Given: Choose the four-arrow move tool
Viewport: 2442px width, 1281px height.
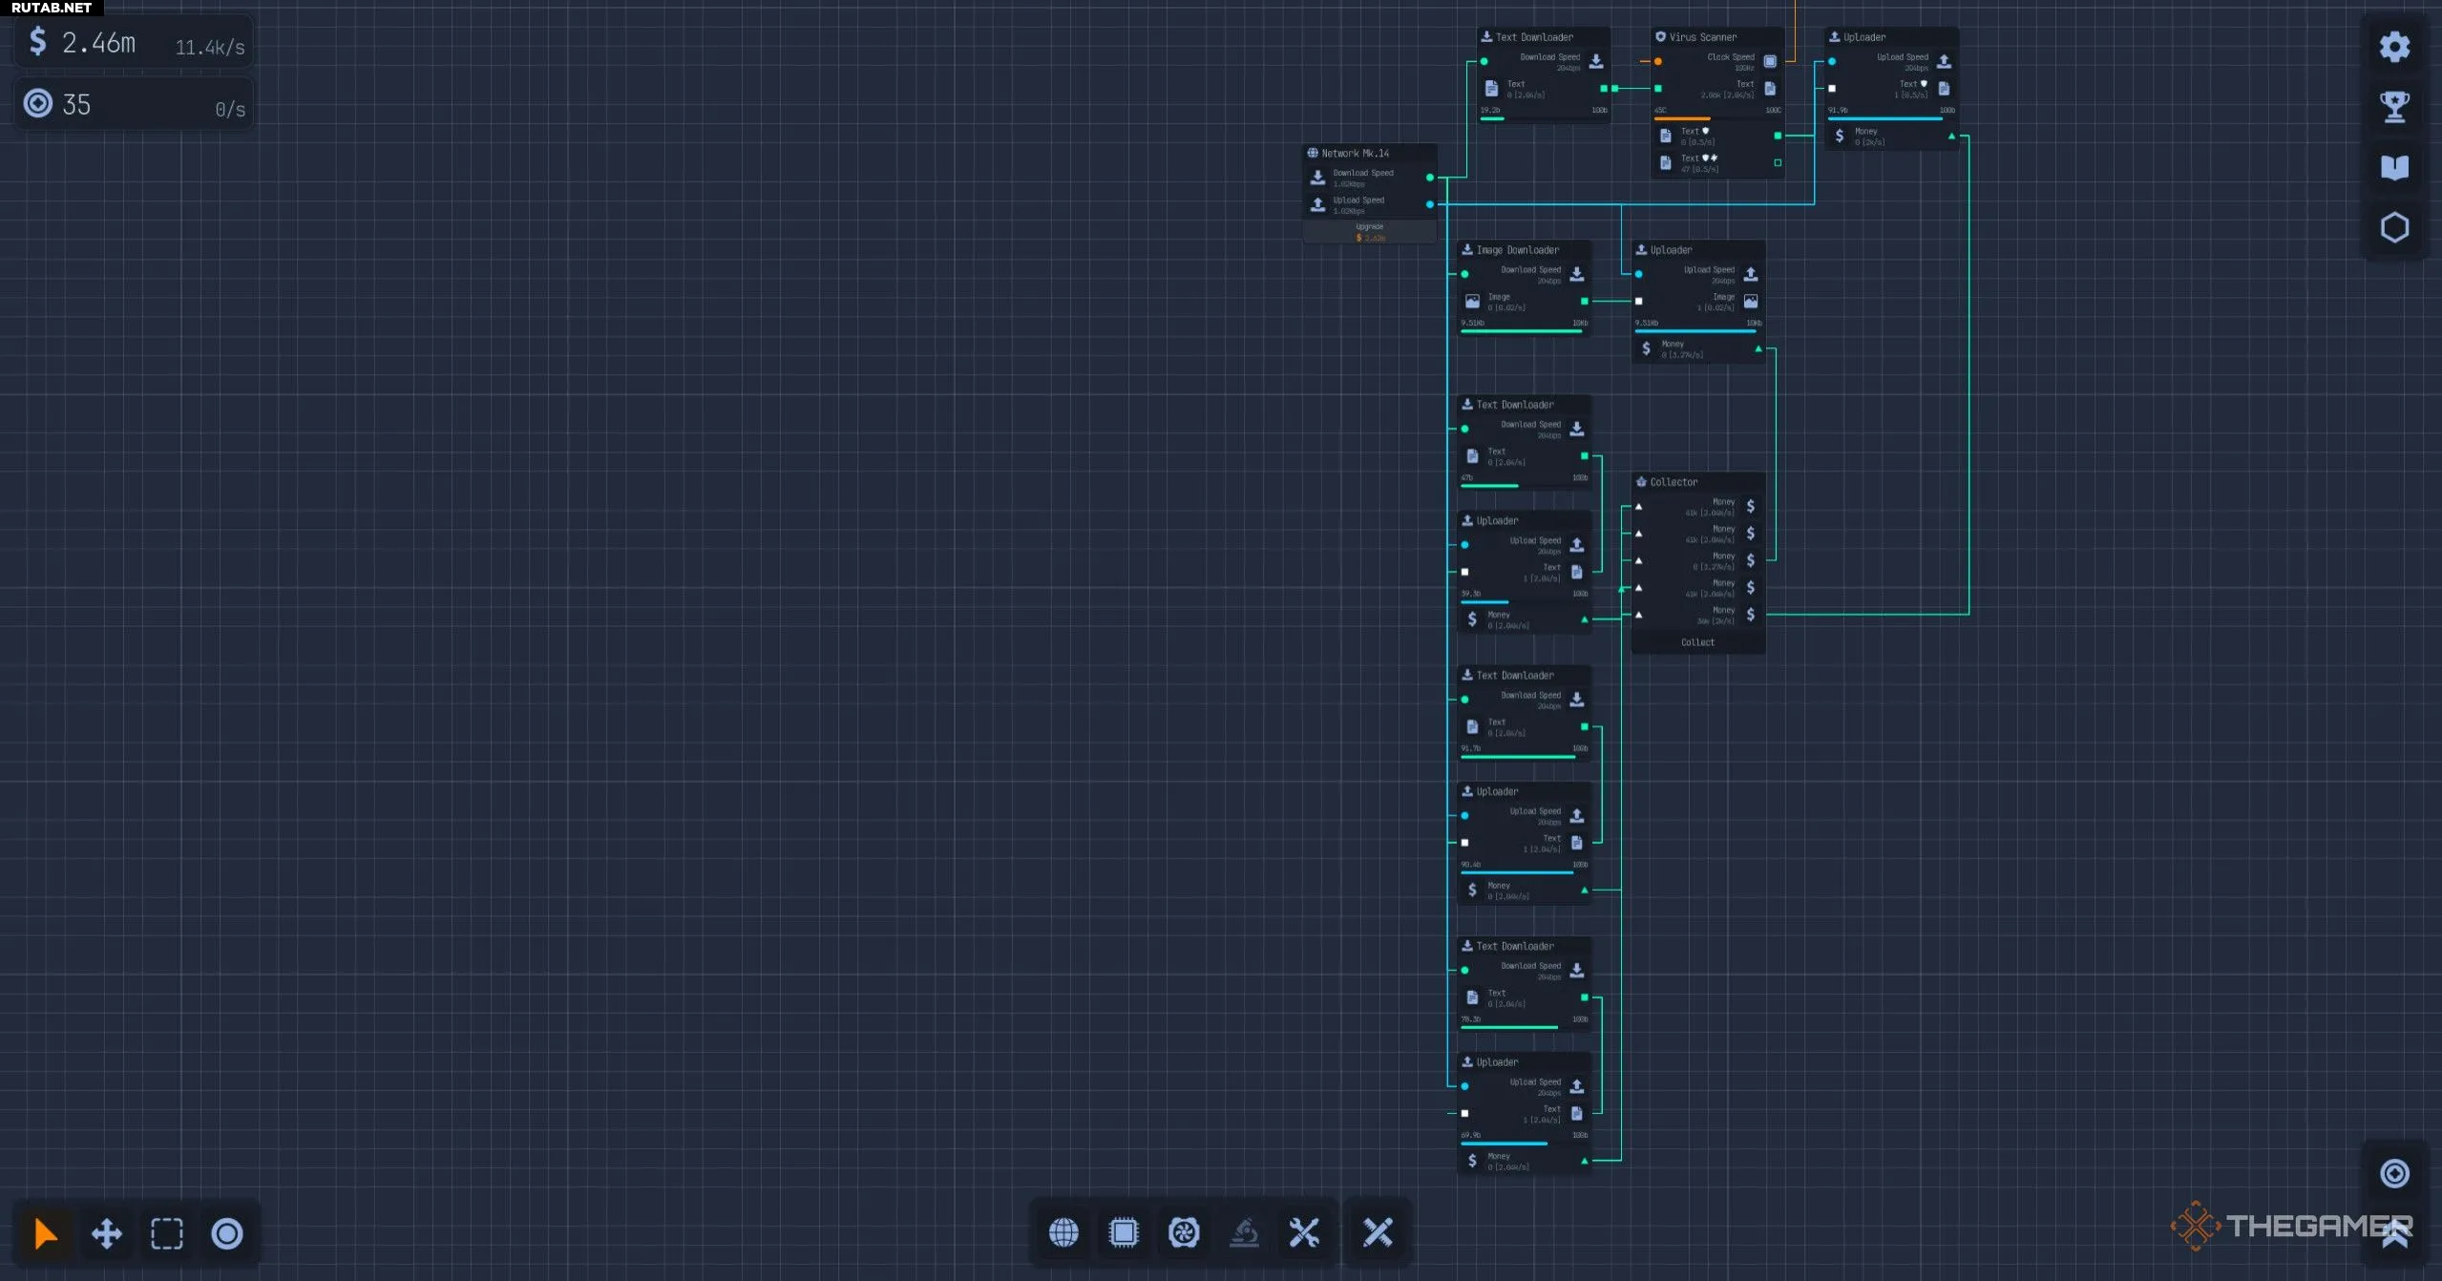Looking at the screenshot, I should tap(106, 1233).
